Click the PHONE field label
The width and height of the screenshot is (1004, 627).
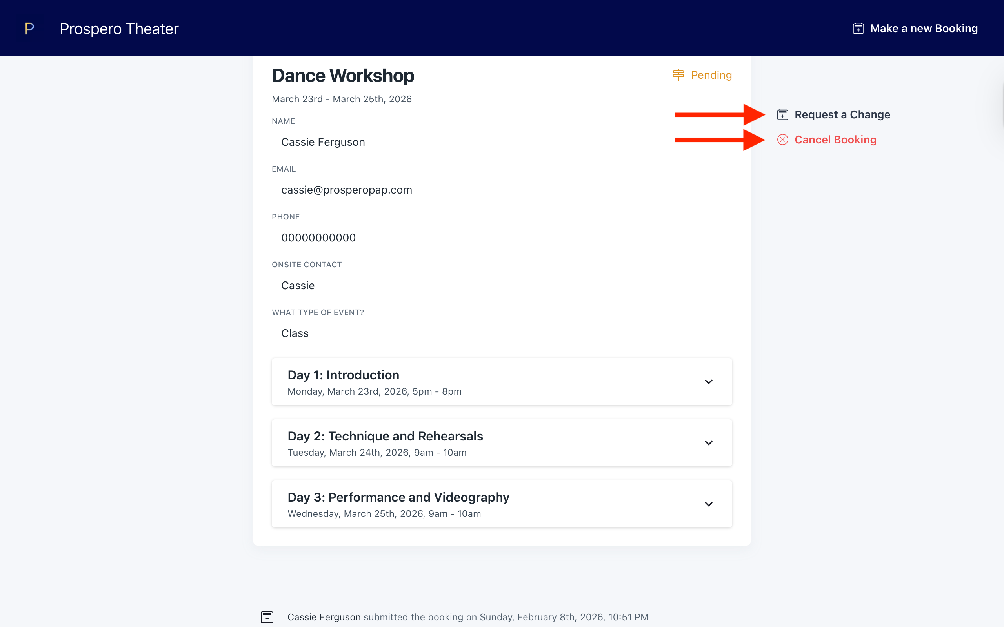click(286, 217)
